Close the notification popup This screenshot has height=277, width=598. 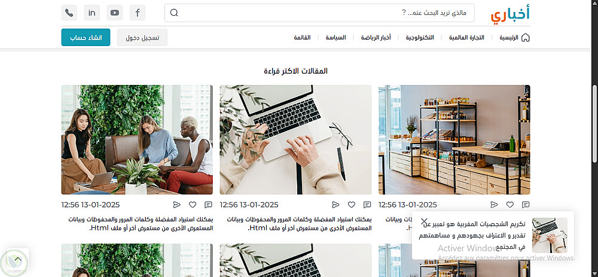tap(424, 222)
